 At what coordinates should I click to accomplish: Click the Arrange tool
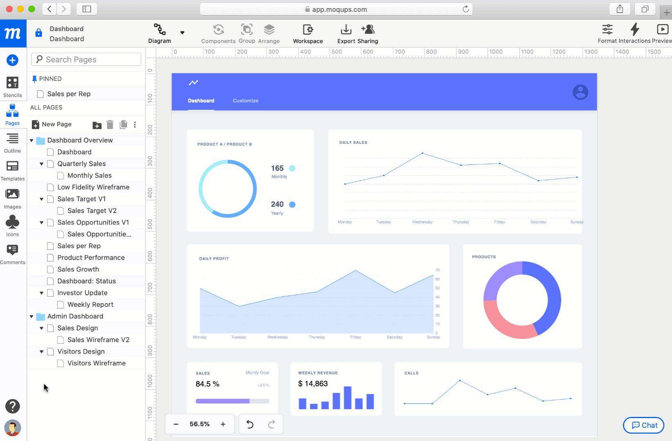pos(269,33)
